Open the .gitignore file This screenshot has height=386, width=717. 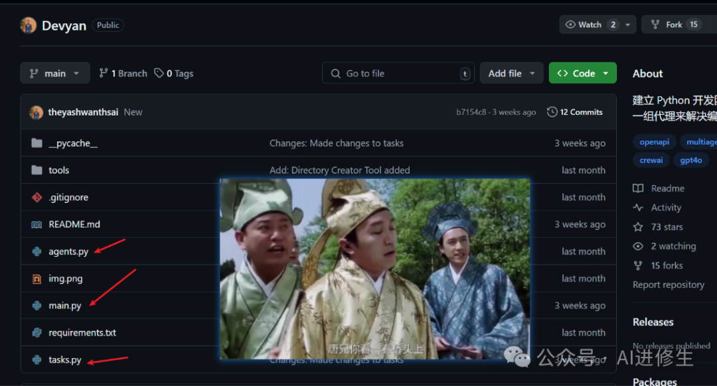[68, 197]
